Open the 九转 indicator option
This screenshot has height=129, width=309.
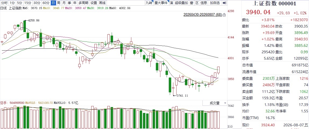(149, 3)
